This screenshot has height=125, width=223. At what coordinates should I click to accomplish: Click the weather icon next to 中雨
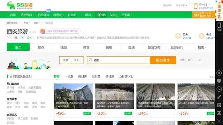coord(9,37)
